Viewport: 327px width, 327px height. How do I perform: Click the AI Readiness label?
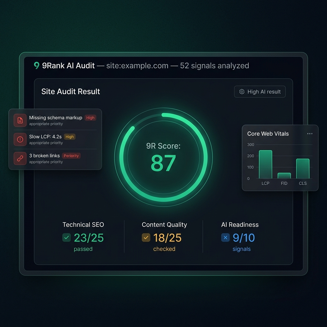[x=240, y=224]
